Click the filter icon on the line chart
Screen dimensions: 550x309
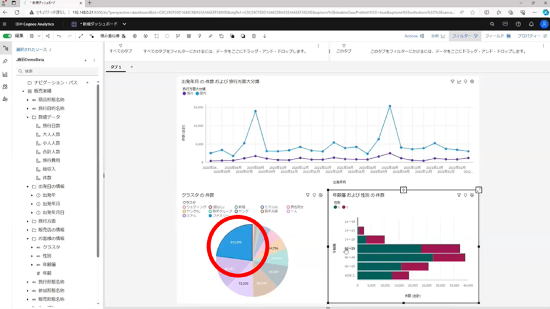pyautogui.click(x=452, y=81)
